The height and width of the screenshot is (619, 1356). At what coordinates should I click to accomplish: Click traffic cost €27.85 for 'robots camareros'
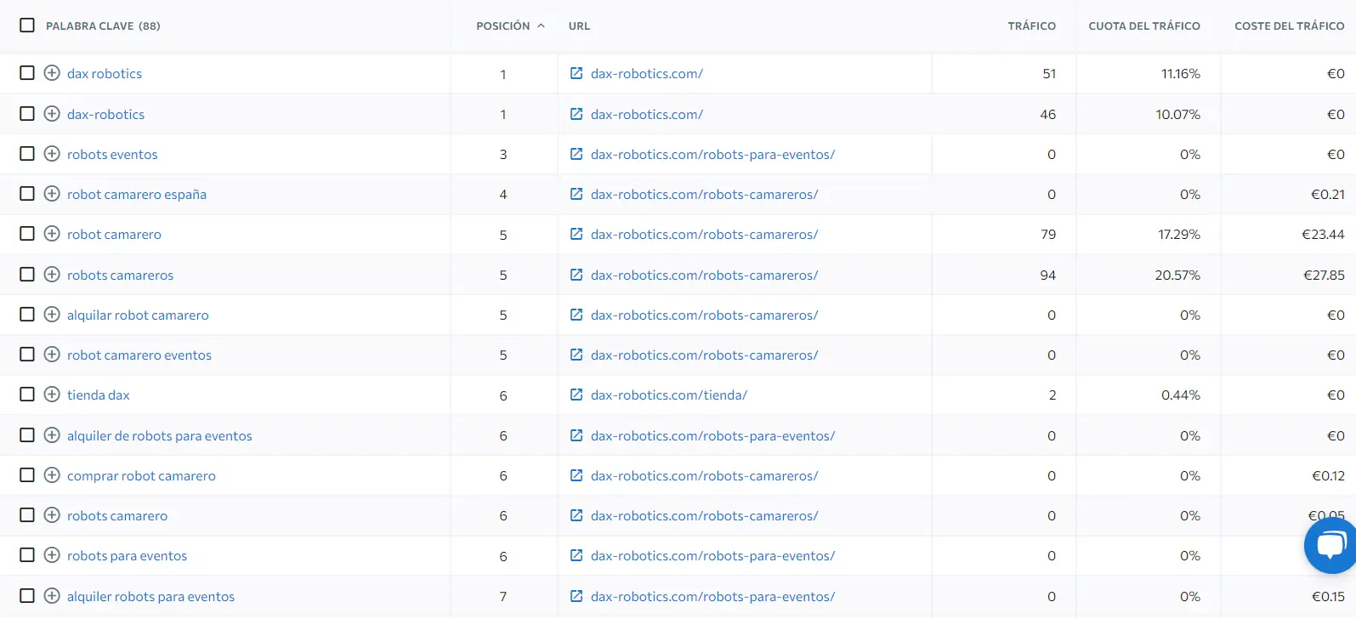[1324, 275]
